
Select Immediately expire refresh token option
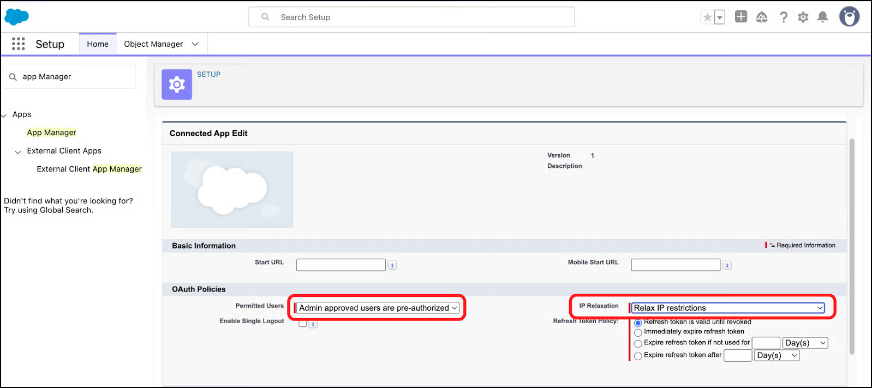point(638,332)
